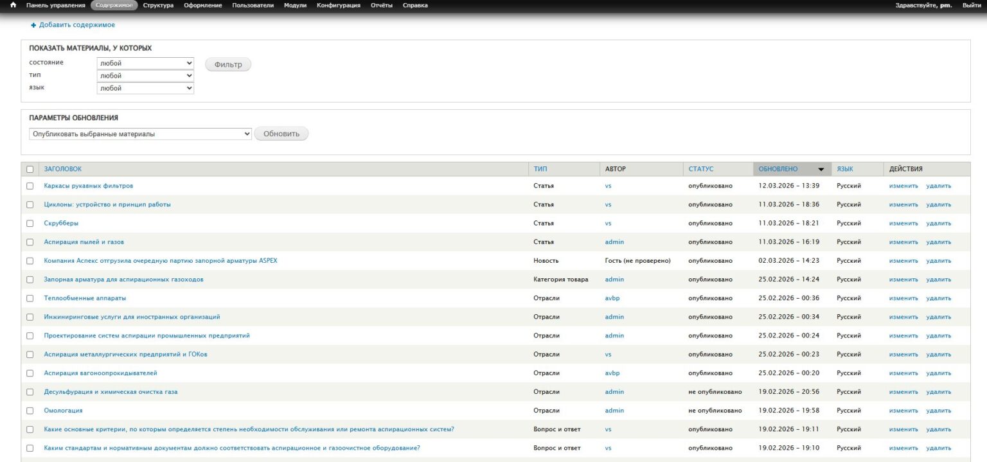Log out via the Выйти link
This screenshot has width=987, height=462.
point(972,5)
